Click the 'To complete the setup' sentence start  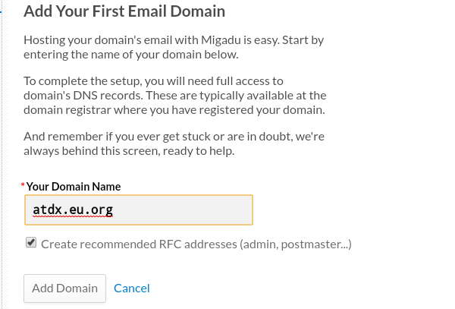point(83,81)
